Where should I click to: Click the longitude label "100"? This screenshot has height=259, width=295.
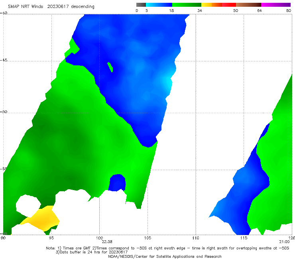point(99,238)
